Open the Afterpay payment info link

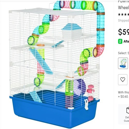[126, 42]
